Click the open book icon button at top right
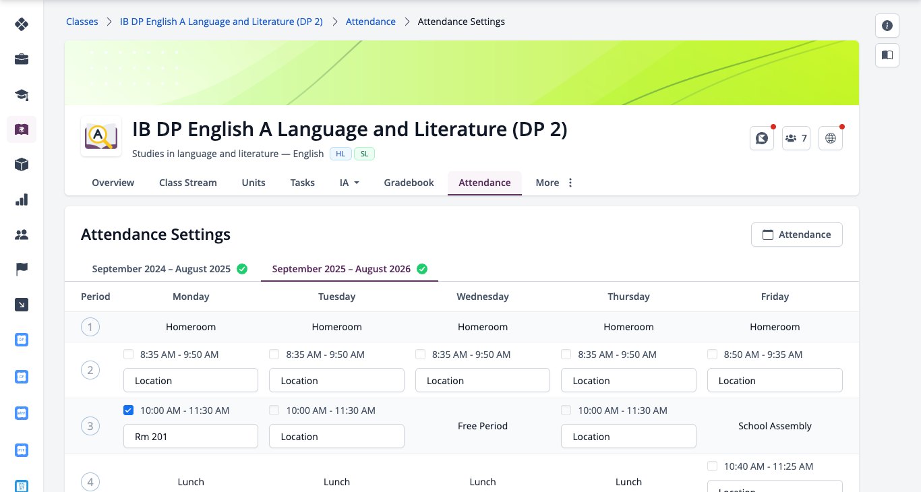Image resolution: width=921 pixels, height=492 pixels. [887, 55]
